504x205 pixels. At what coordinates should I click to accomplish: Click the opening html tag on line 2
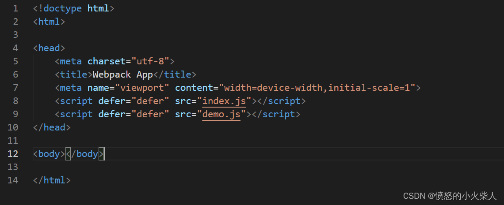[x=49, y=22]
